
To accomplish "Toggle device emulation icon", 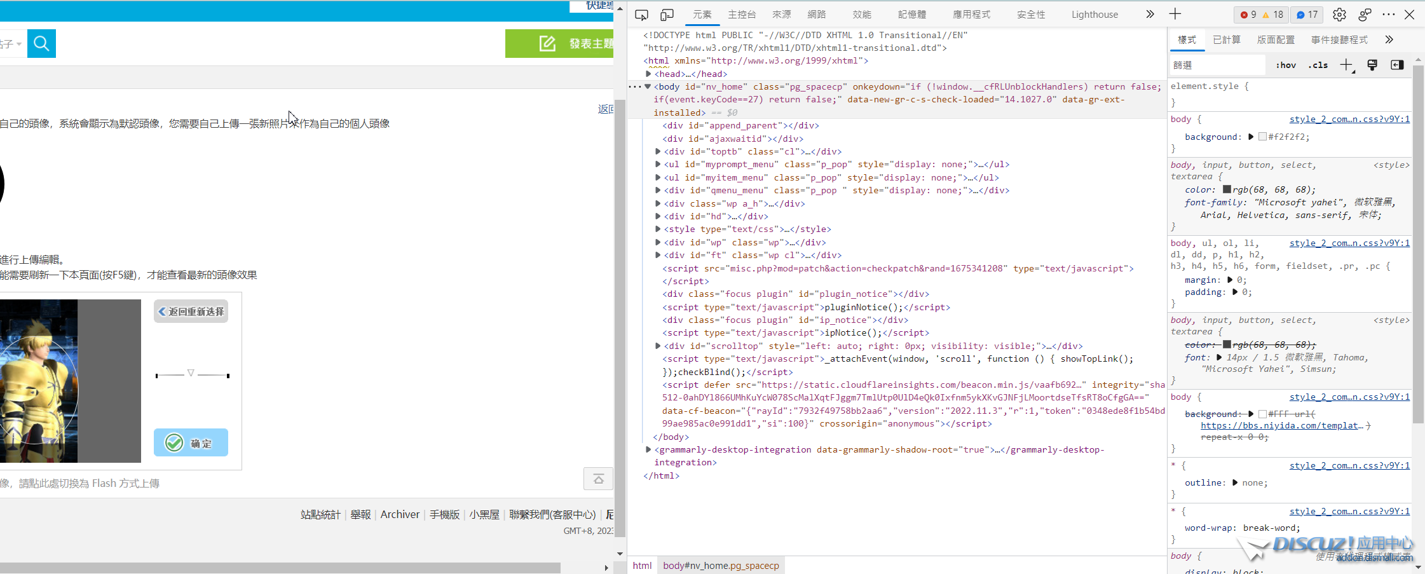I will [667, 15].
